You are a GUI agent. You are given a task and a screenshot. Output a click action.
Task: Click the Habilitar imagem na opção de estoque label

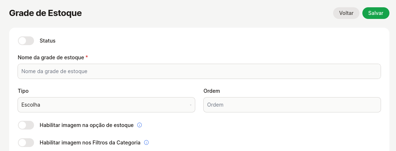click(x=87, y=125)
